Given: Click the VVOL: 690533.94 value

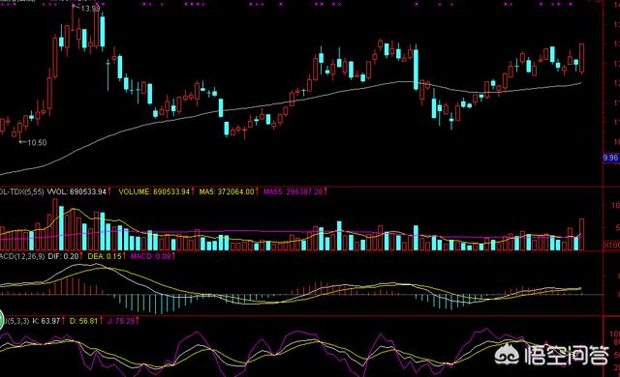Looking at the screenshot, I should pos(77,191).
